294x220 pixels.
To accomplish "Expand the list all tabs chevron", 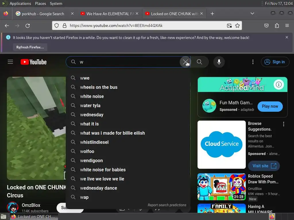I will pyautogui.click(x=252, y=14).
